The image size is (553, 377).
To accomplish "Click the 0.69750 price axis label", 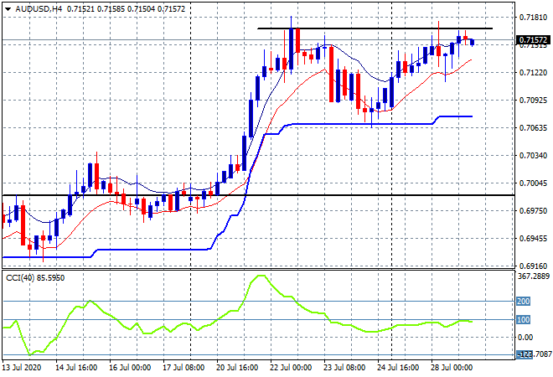I will pyautogui.click(x=533, y=210).
